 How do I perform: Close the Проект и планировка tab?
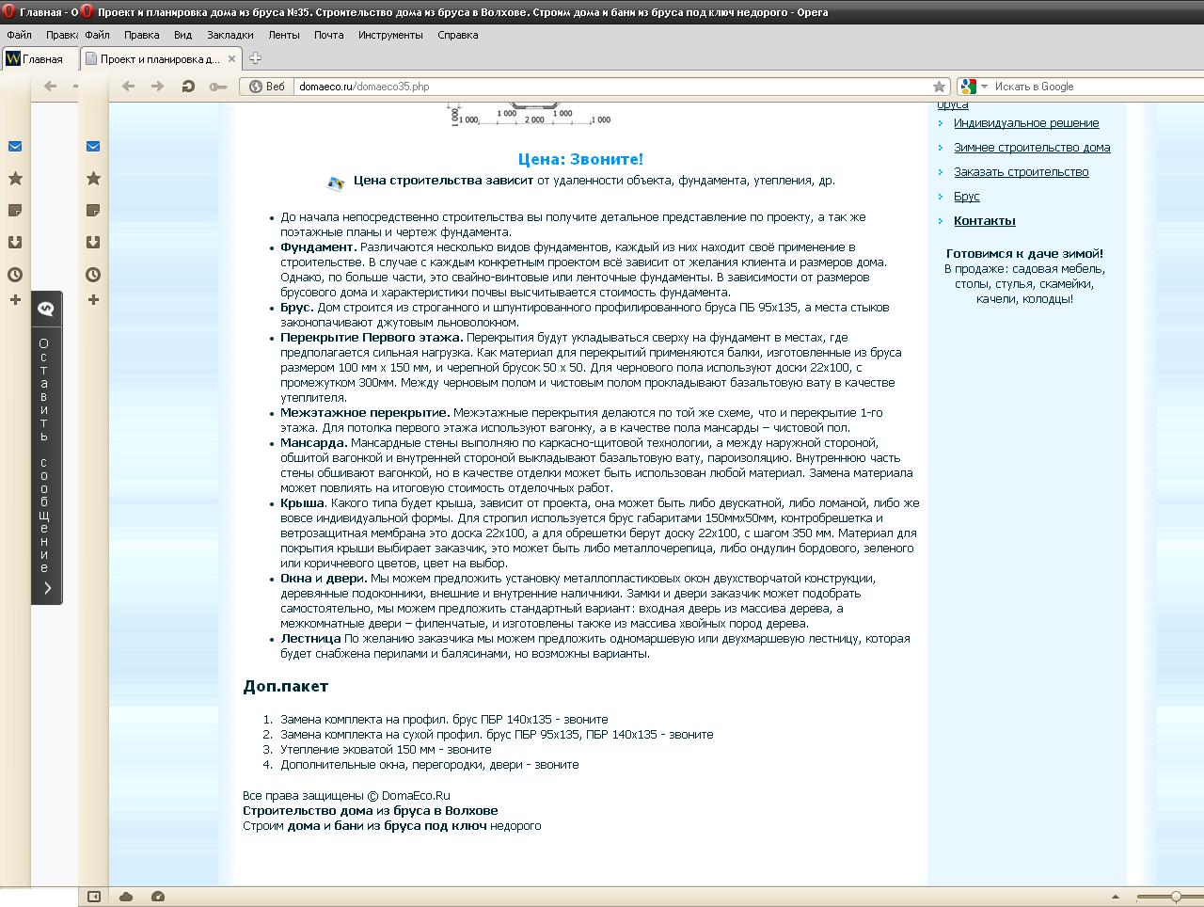tap(231, 58)
